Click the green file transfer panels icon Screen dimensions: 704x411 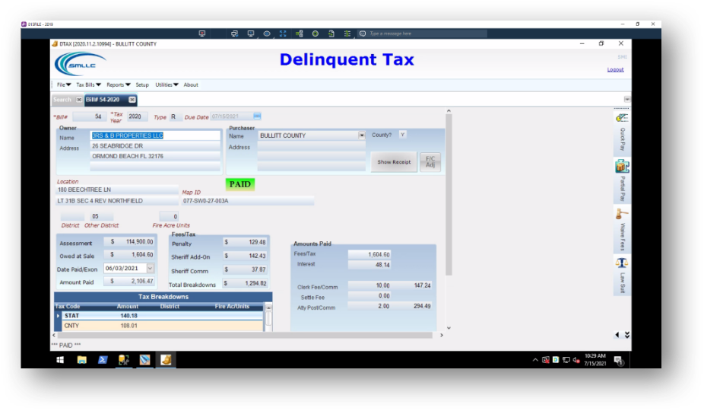coord(299,33)
